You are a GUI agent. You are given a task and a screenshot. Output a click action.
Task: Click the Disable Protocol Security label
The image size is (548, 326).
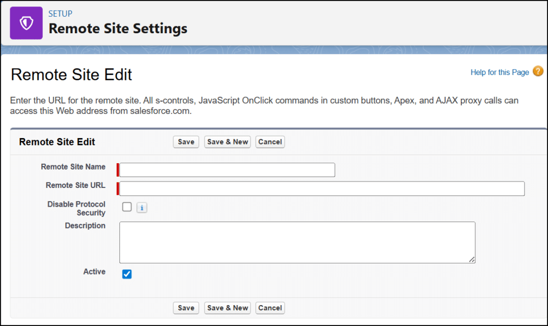77,208
